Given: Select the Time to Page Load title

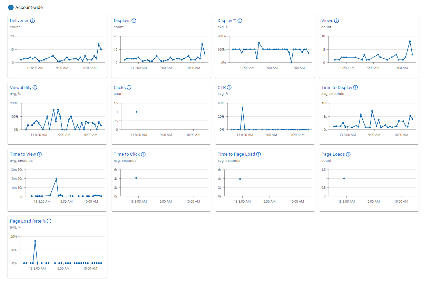Looking at the screenshot, I should (x=236, y=154).
